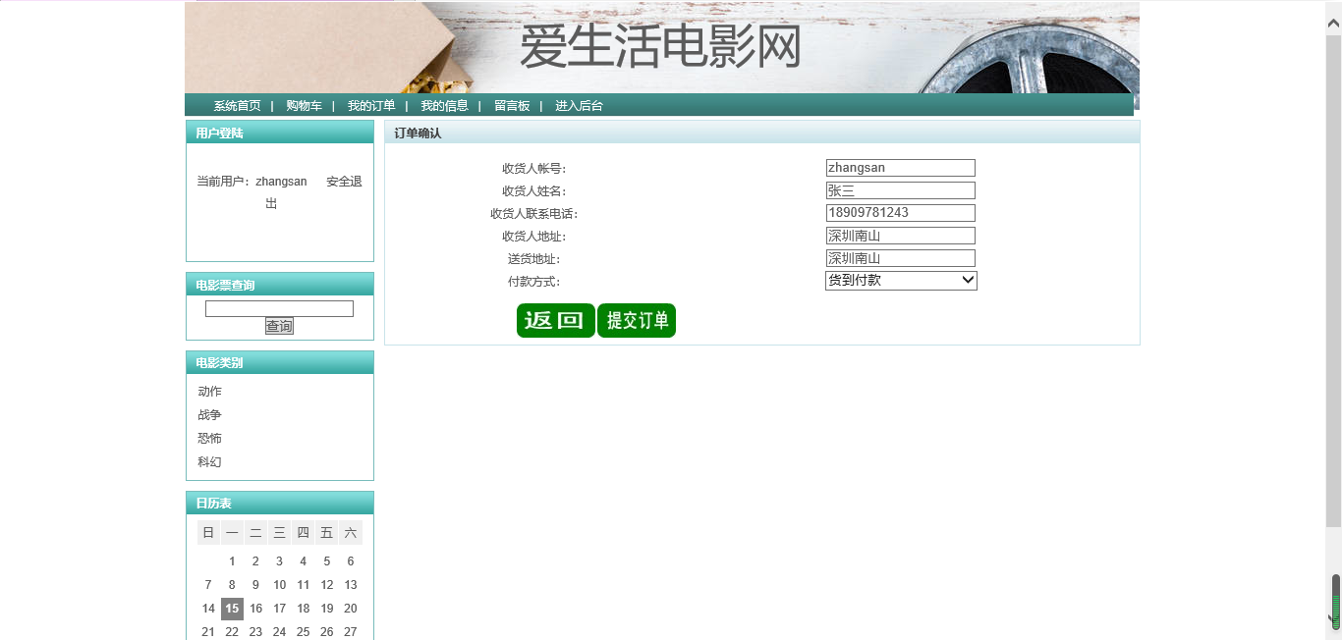Image resolution: width=1342 pixels, height=640 pixels.
Task: Click day 20 in the calendar
Action: coord(351,609)
